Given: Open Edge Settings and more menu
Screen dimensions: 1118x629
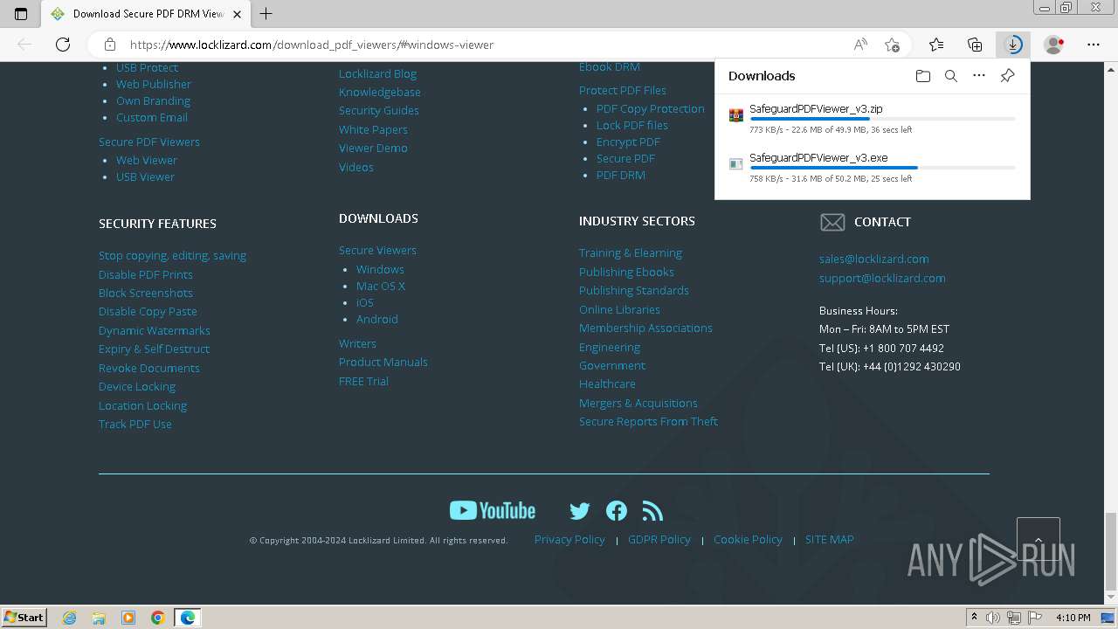Looking at the screenshot, I should 1094,45.
